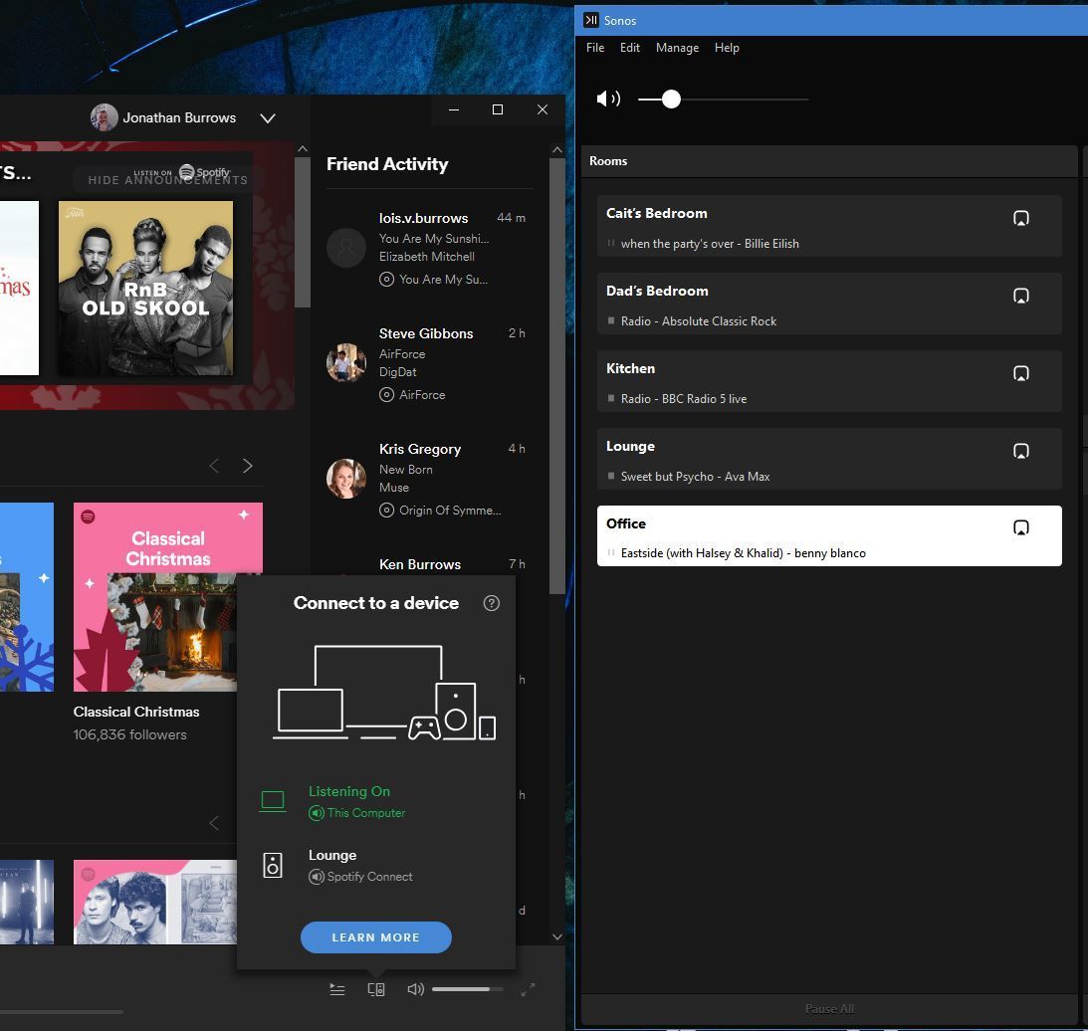1088x1031 pixels.
Task: Adjust Spotify volume slider
Action: pyautogui.click(x=468, y=989)
